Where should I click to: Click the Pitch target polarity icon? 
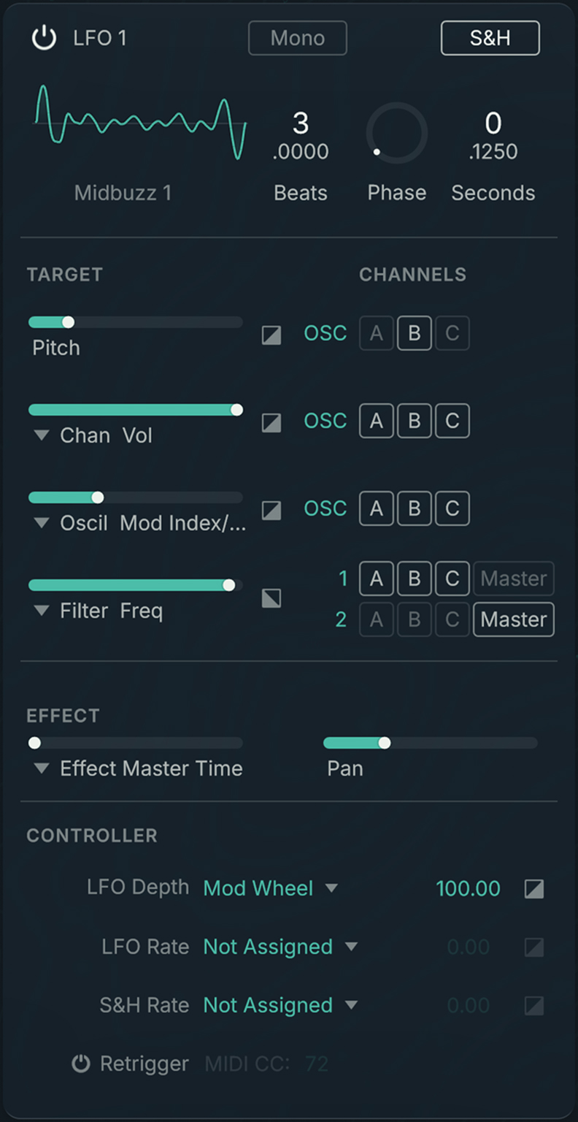(271, 335)
